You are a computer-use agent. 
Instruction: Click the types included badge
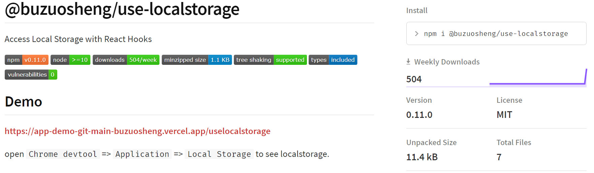333,60
